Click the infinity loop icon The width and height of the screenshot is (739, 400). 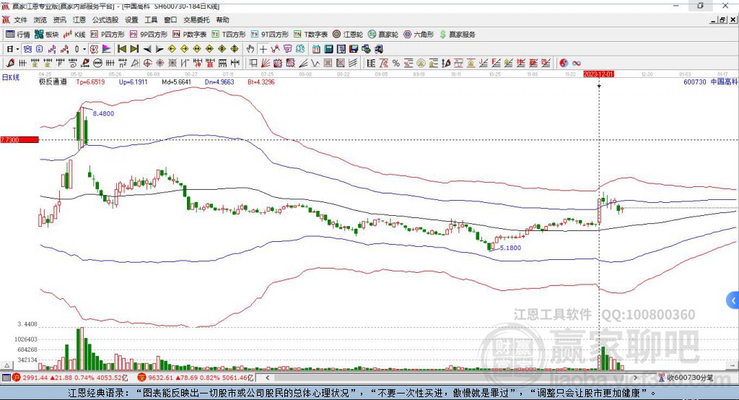tap(577, 64)
